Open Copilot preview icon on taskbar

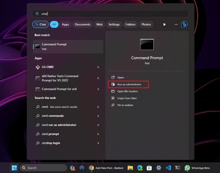[x=72, y=168]
